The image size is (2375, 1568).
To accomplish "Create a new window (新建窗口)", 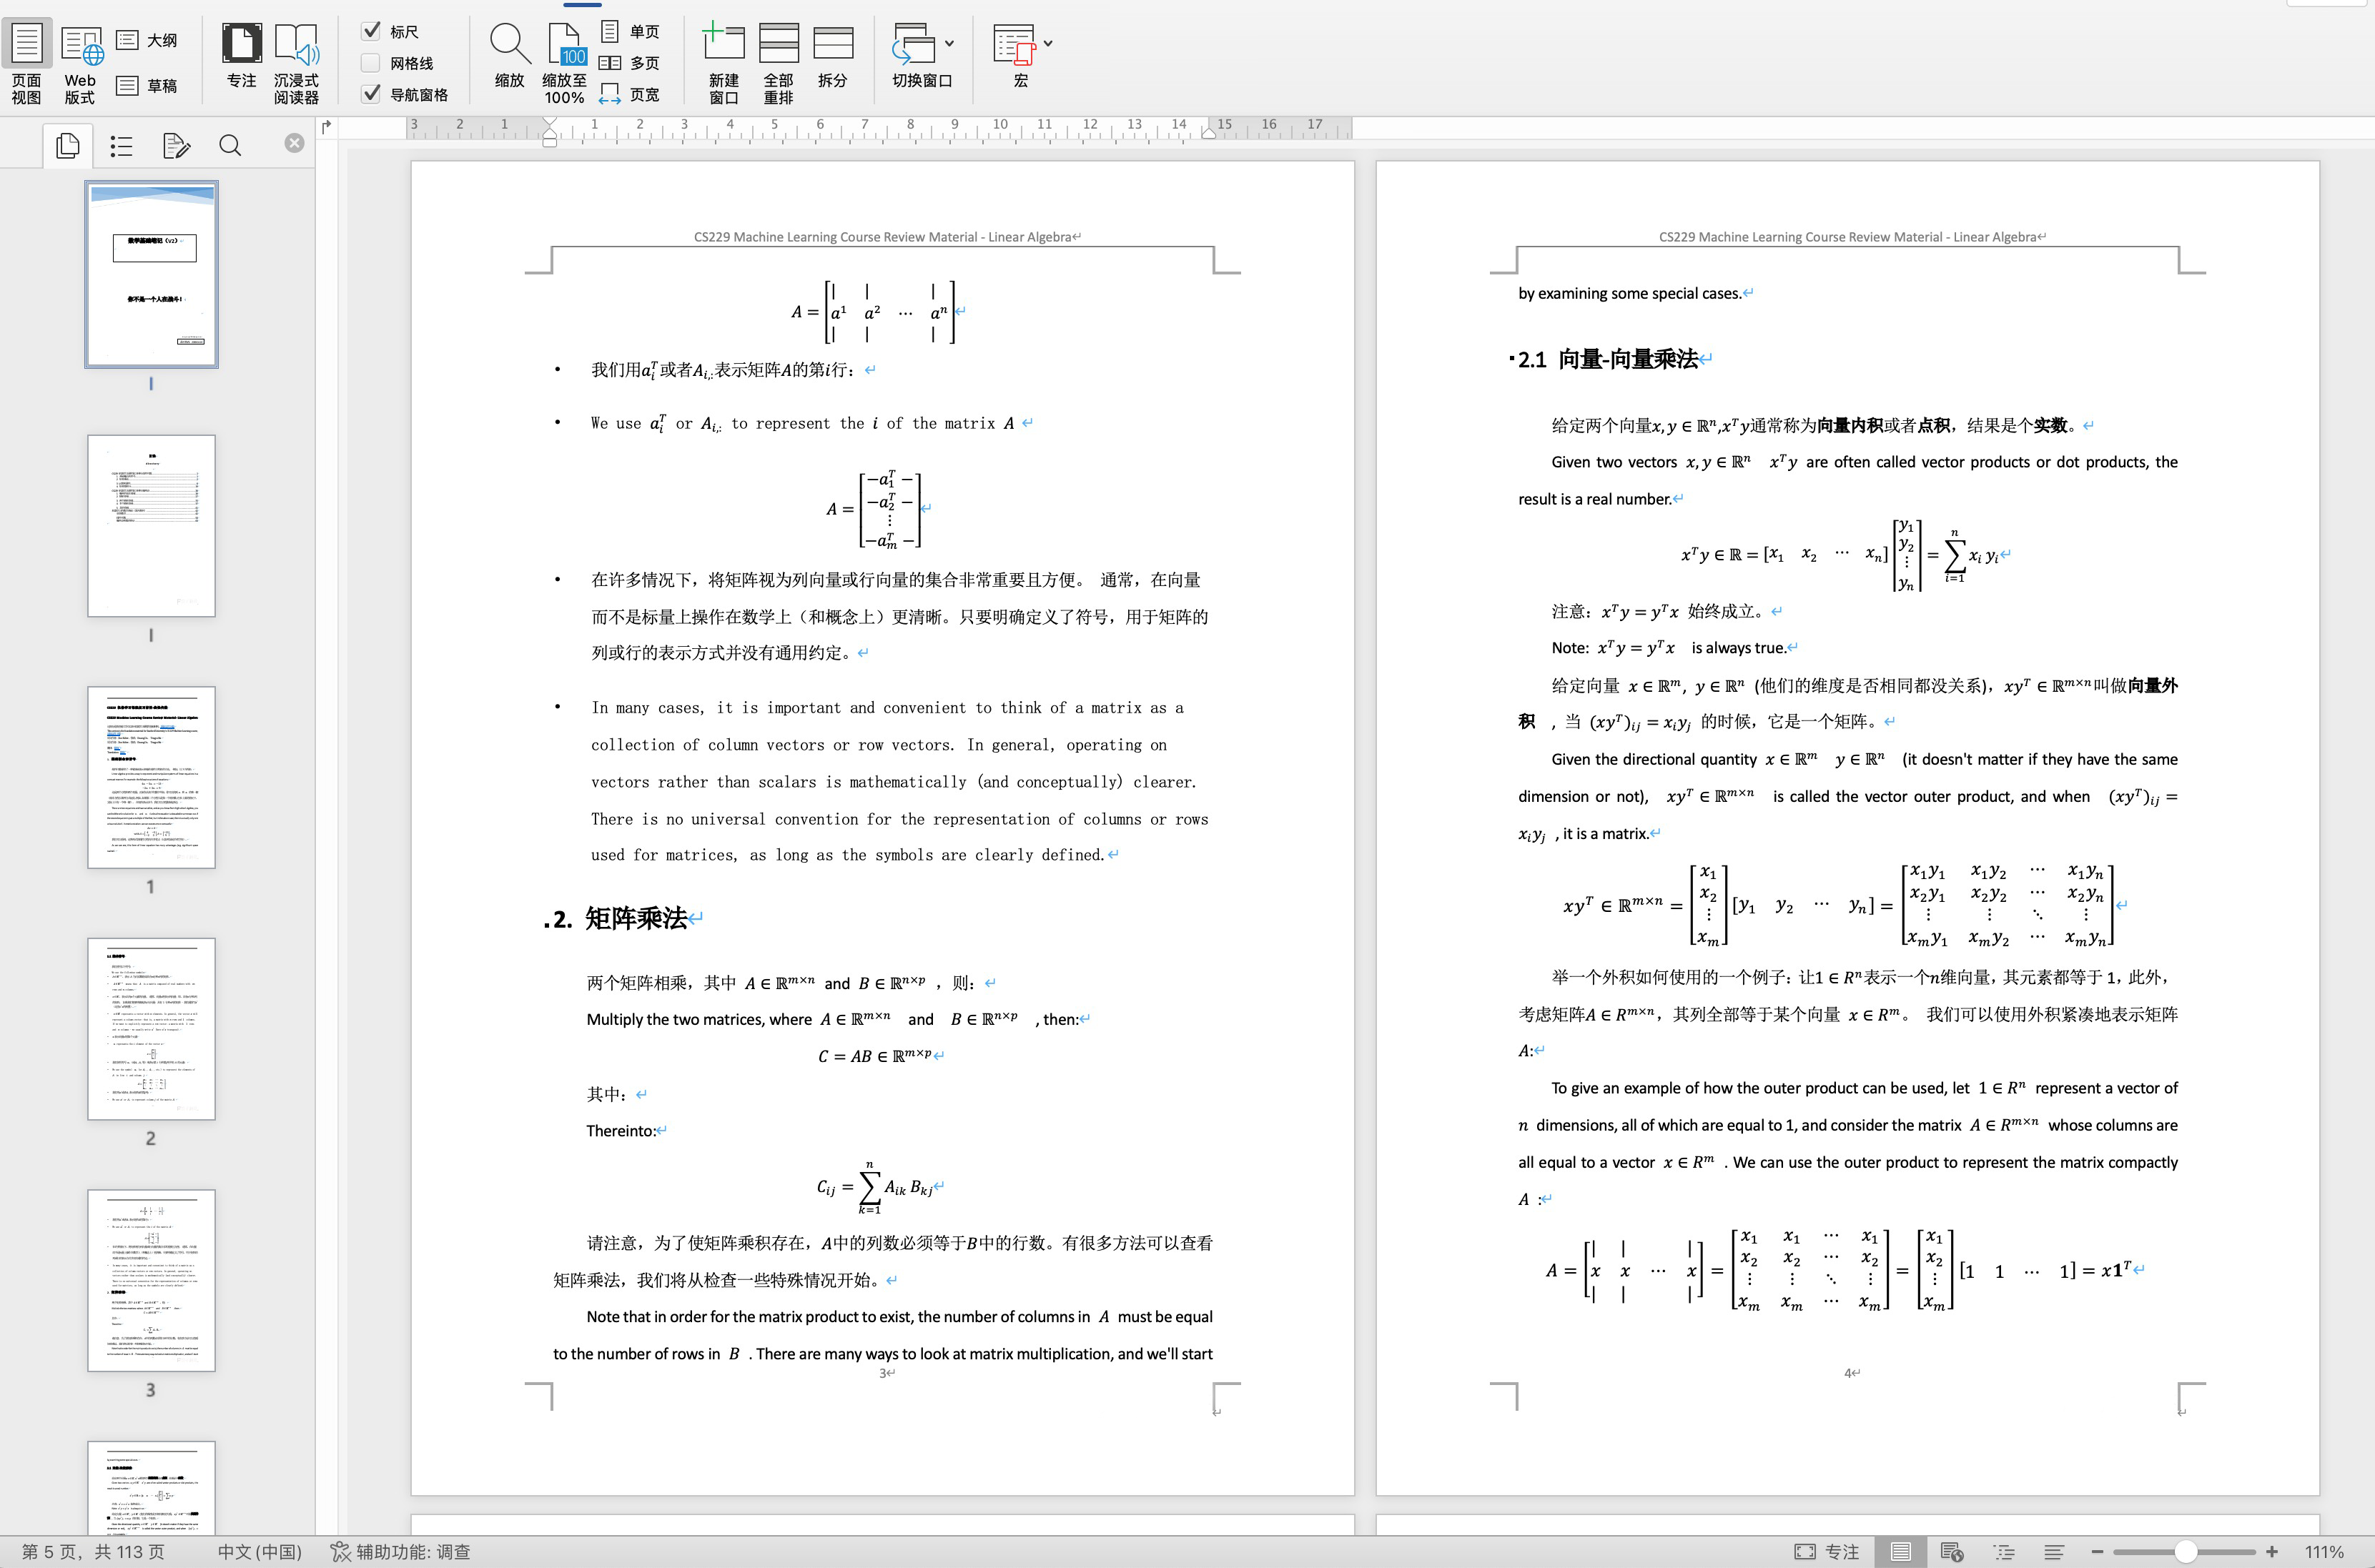I will pos(724,62).
